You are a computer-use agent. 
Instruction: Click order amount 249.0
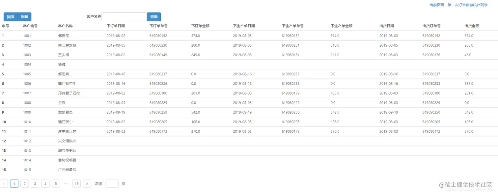(196, 55)
